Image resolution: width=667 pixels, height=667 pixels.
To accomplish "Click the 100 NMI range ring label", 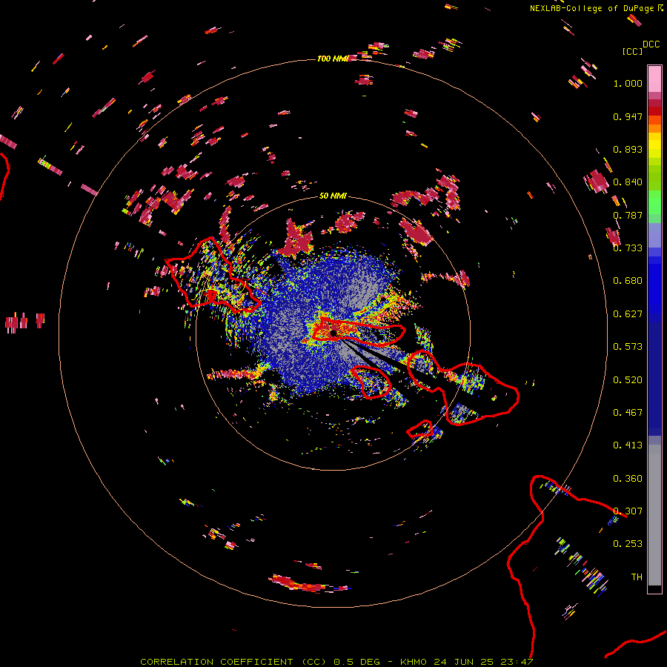I will [333, 59].
